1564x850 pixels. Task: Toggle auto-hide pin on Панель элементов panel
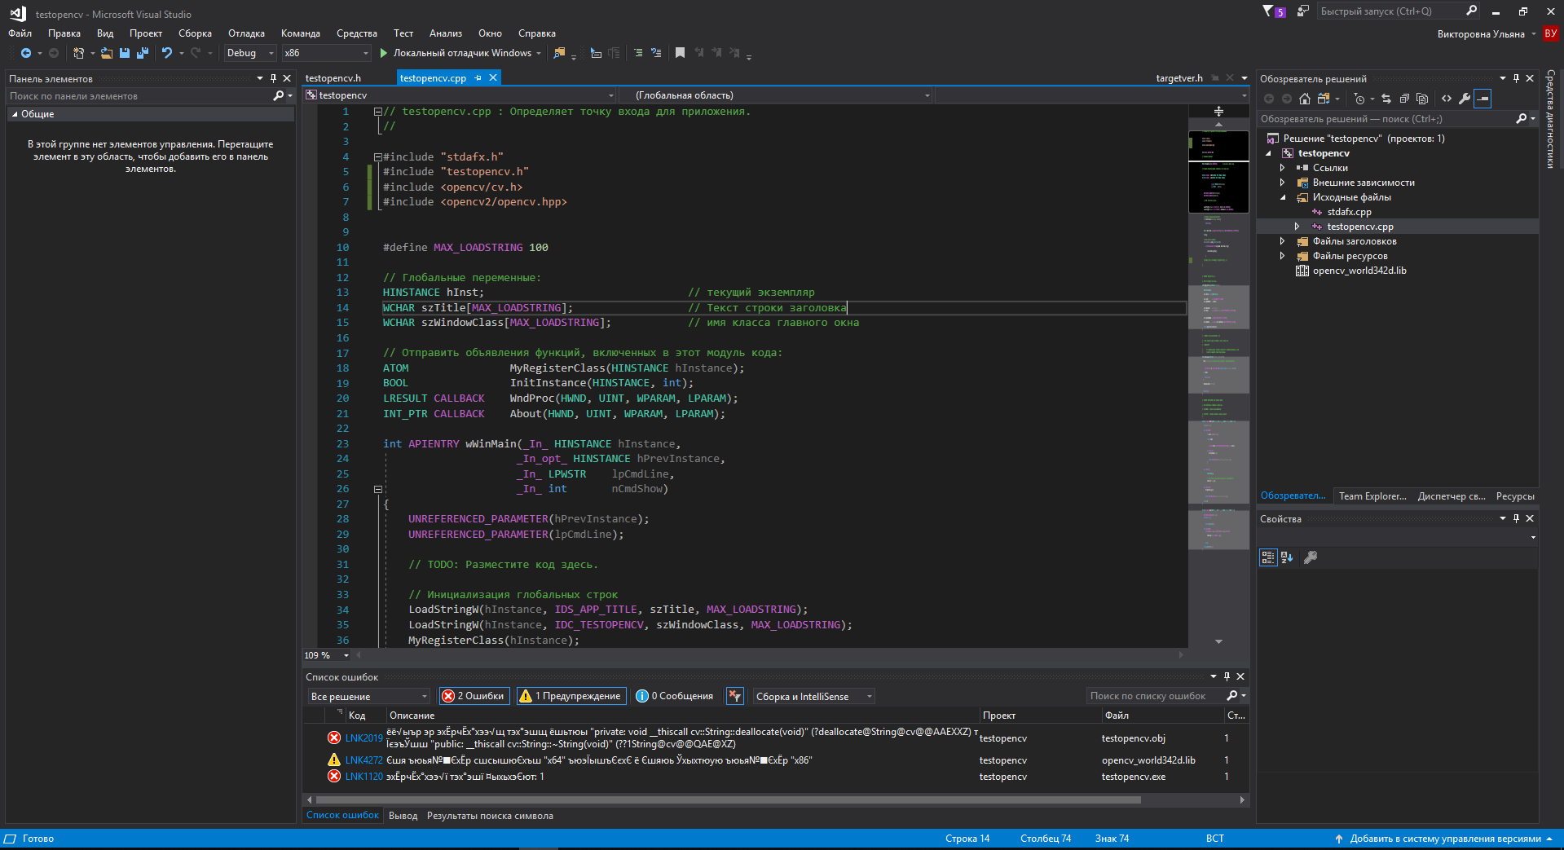(x=273, y=78)
